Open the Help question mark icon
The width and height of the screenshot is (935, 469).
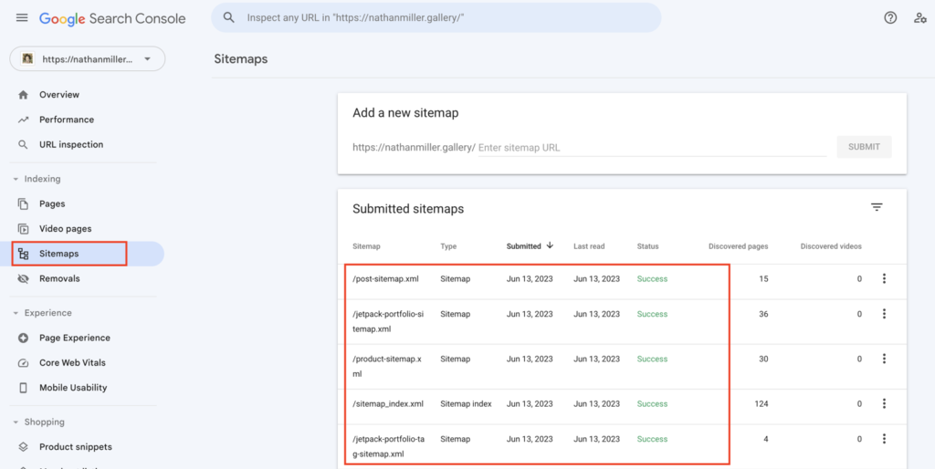[x=890, y=18]
